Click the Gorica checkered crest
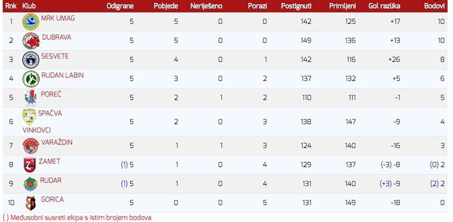453x222 pixels. (x=30, y=204)
